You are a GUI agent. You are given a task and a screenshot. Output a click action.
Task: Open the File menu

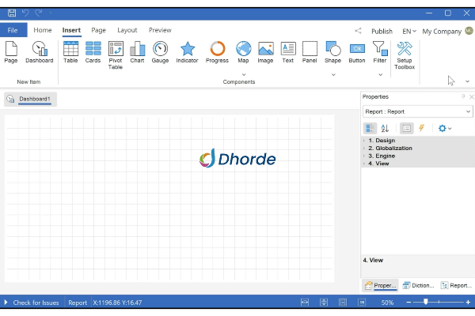point(13,30)
